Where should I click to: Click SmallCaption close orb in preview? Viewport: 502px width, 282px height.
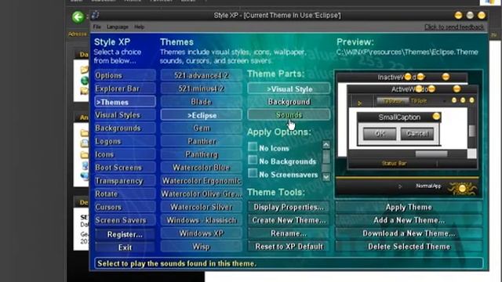(x=436, y=117)
